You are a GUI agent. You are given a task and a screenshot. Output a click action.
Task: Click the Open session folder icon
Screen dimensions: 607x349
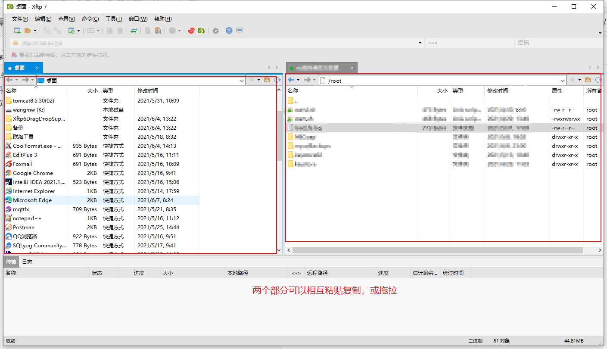coord(28,31)
